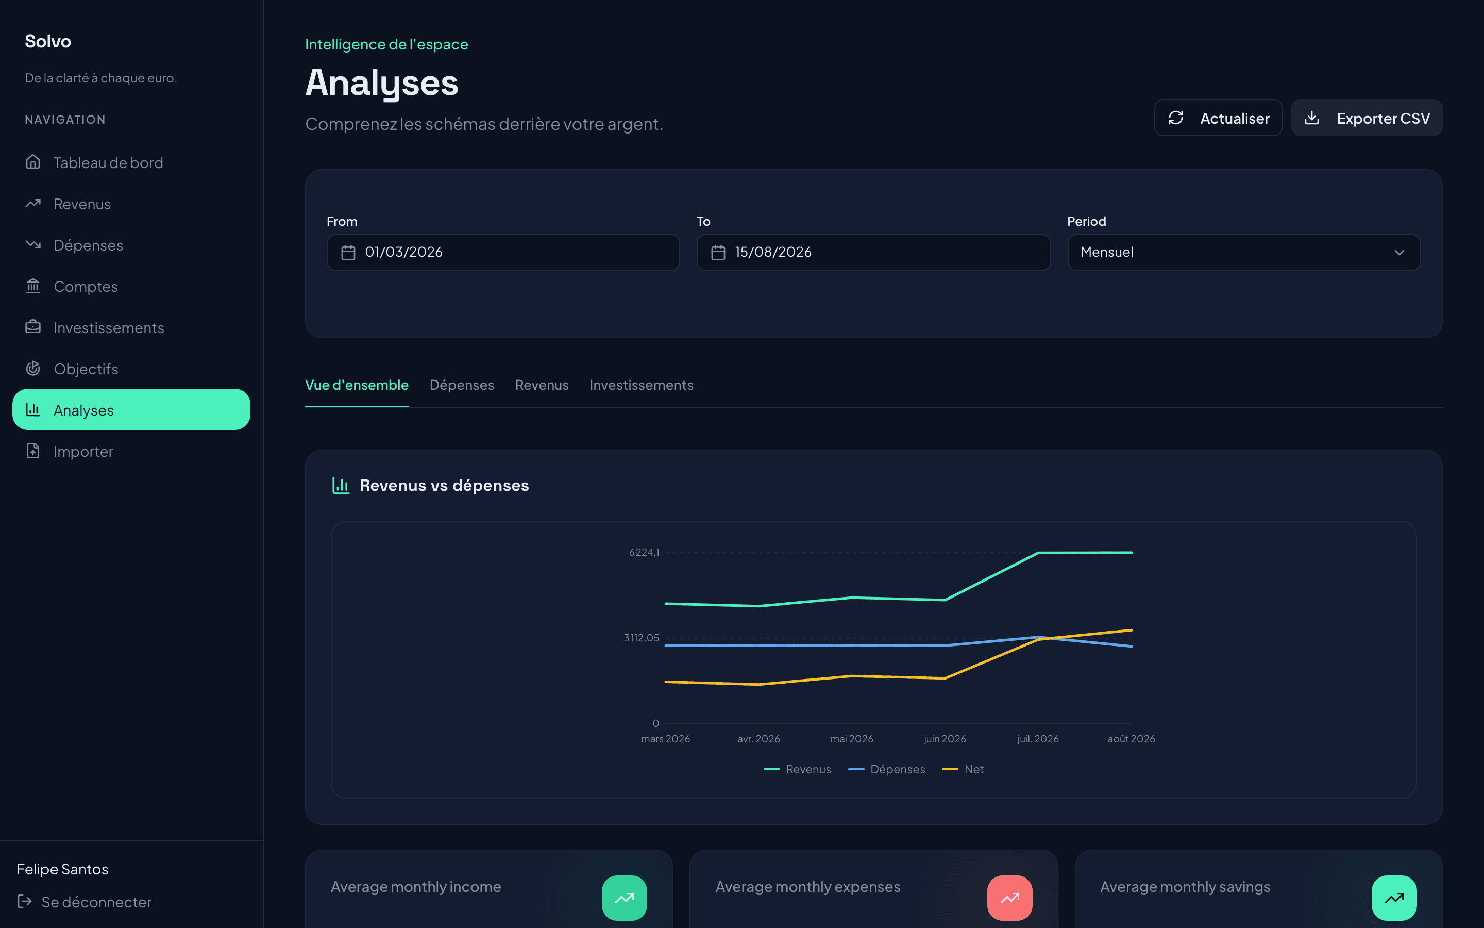Click the calendar icon in From field

(348, 252)
